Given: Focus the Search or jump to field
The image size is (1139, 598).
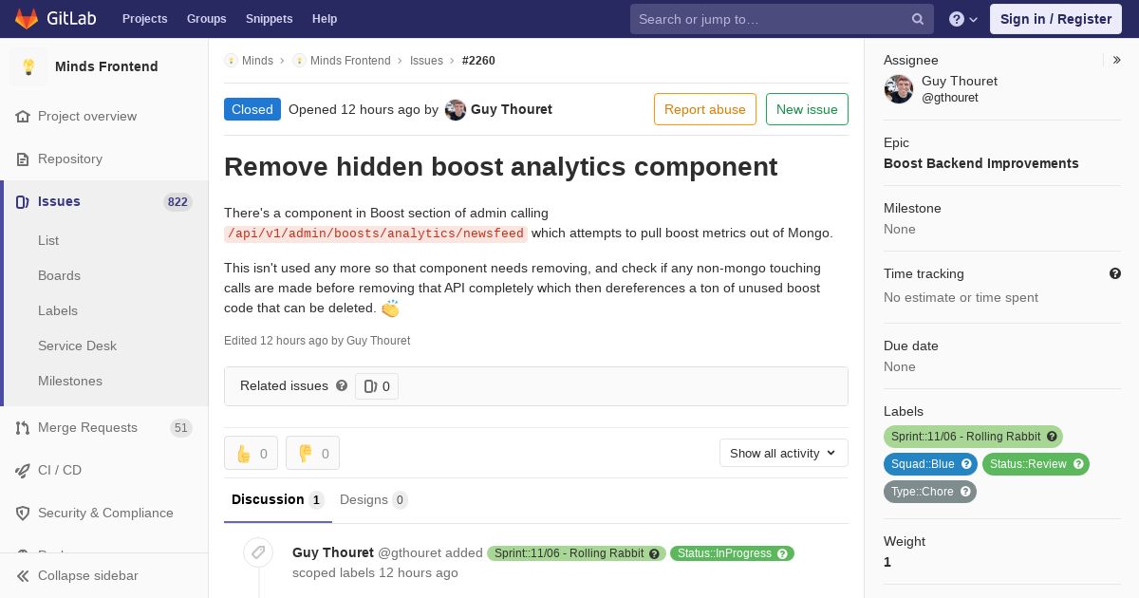Looking at the screenshot, I should click(782, 19).
